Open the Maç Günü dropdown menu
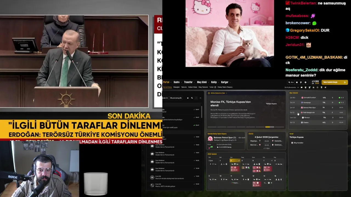 203,82
